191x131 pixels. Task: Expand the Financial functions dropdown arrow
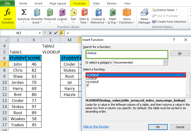pos(50,22)
